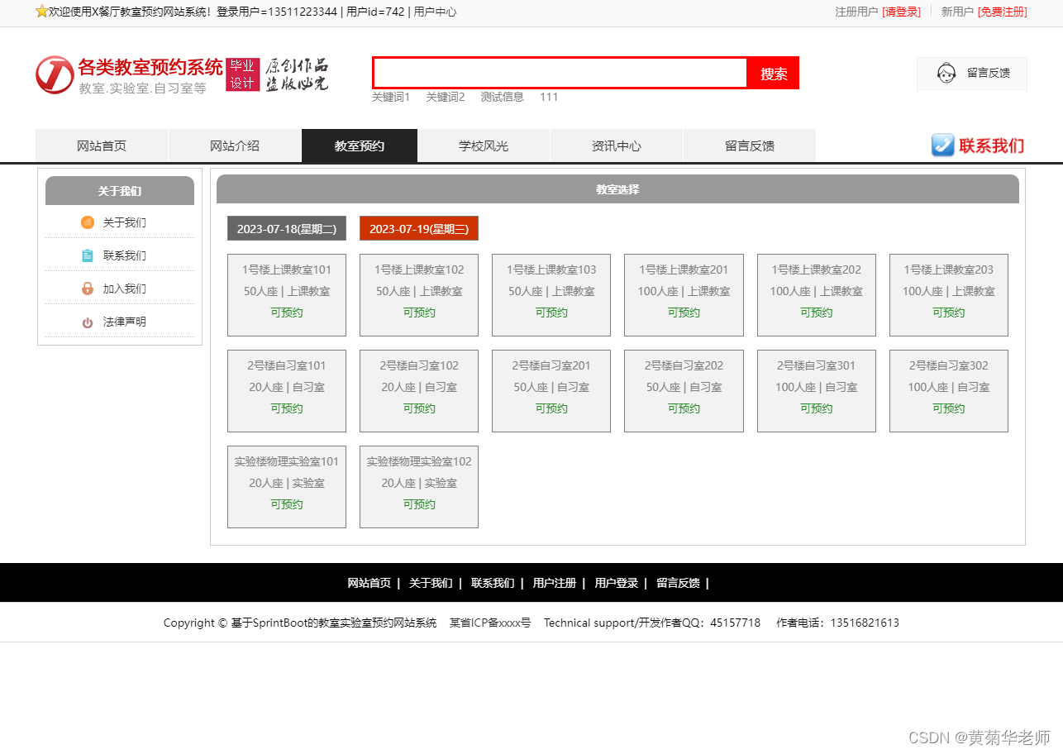Screen dimensions: 1063x754
Task: Click the red 搜索 button
Action: 774,74
